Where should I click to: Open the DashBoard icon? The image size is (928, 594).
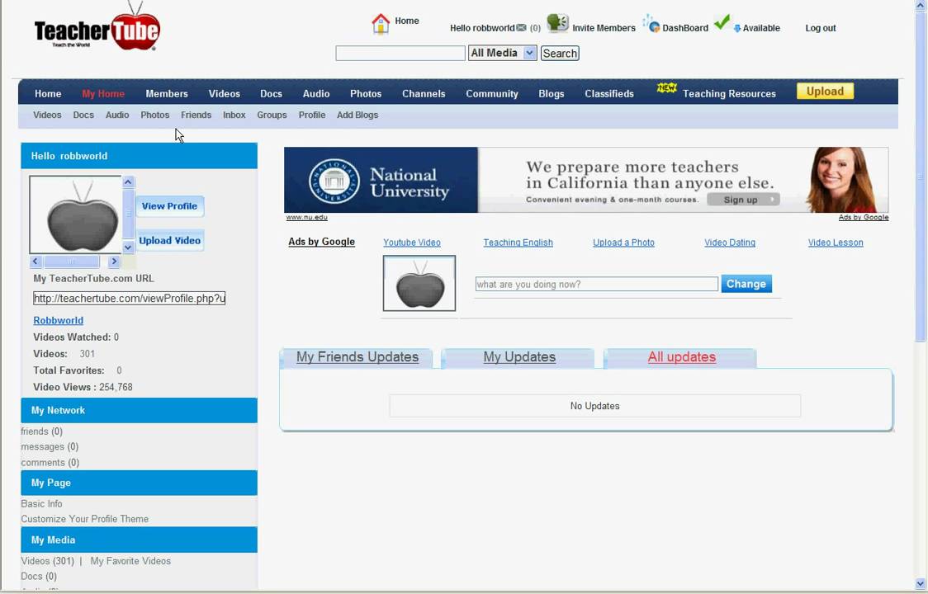(651, 24)
